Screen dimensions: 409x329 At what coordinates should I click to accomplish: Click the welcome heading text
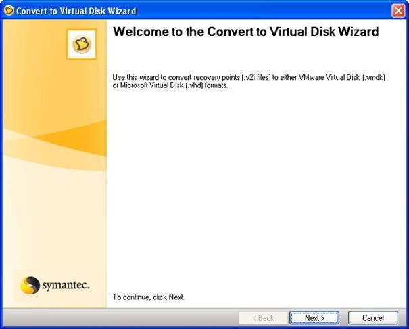[x=245, y=32]
